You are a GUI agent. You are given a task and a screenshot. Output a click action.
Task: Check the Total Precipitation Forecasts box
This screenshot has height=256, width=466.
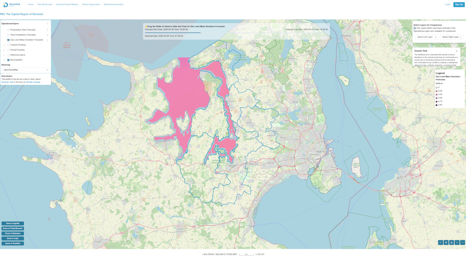click(x=8, y=35)
